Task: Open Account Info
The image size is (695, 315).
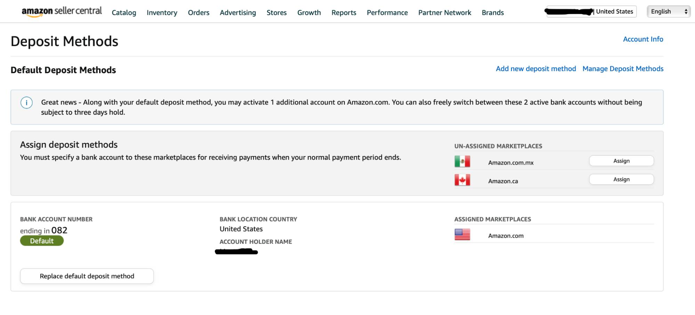Action: (x=643, y=39)
